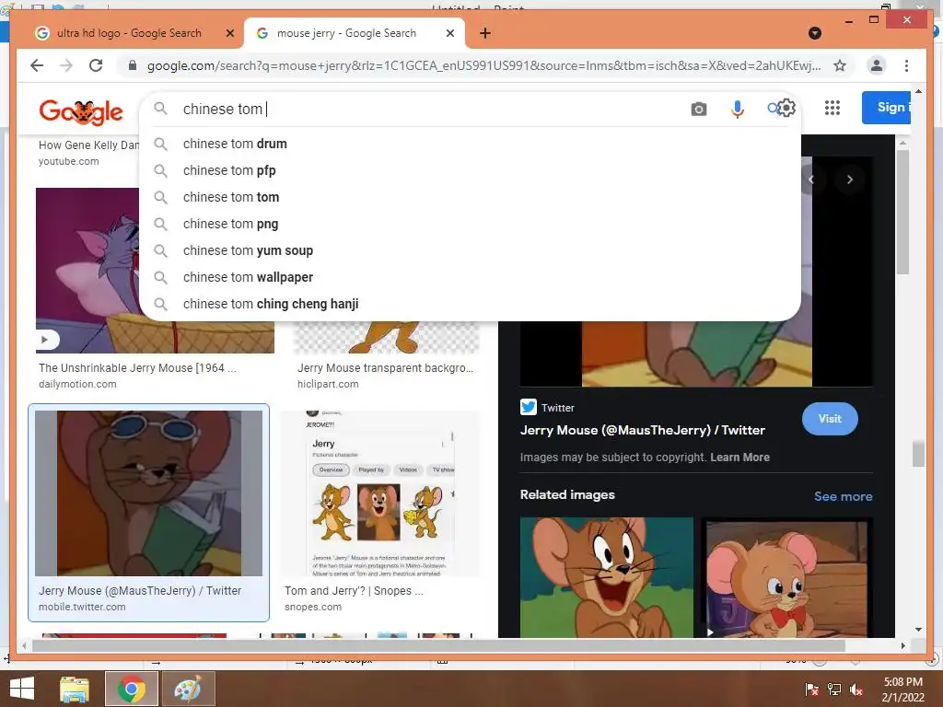Open the Google apps grid icon
This screenshot has height=707, width=943.
(832, 108)
